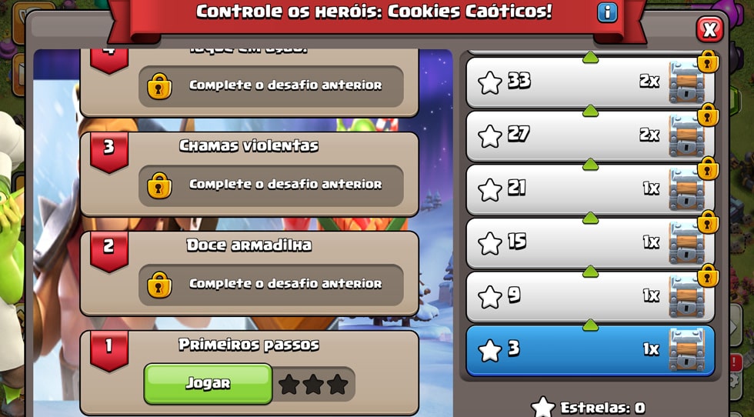Screen dimensions: 754x417
Task: Select the highlighted 3-star reward row
Action: [591, 350]
